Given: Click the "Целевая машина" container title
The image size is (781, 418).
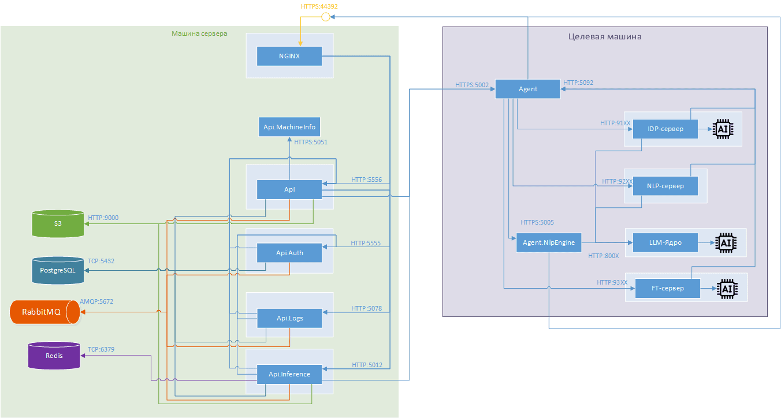Looking at the screenshot, I should coord(605,36).
